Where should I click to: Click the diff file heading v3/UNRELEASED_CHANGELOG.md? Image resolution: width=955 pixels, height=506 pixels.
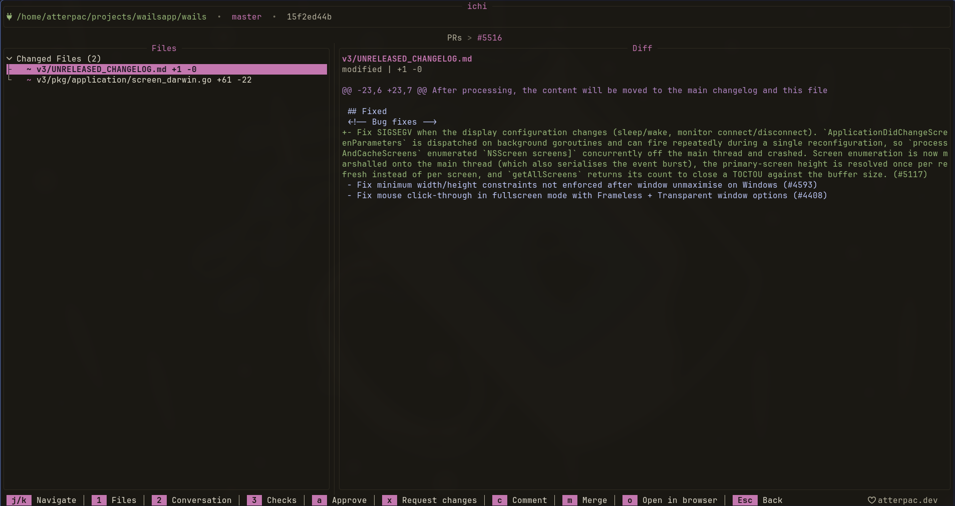(407, 59)
